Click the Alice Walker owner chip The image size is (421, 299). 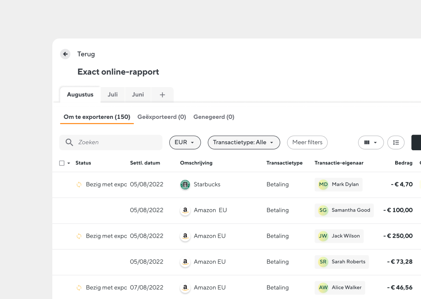(x=339, y=287)
